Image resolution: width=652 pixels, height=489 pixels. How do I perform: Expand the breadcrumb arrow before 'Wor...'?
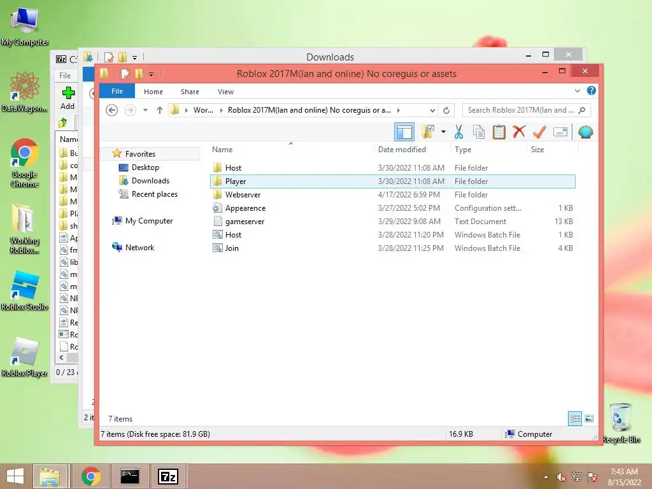[x=187, y=110]
